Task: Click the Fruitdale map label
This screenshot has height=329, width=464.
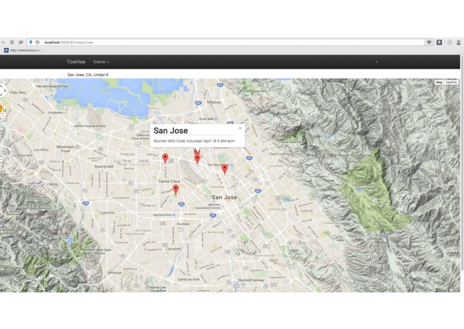Action: [183, 224]
